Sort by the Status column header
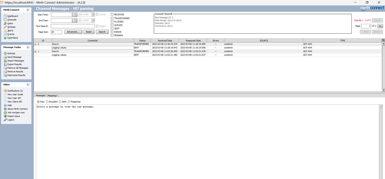385x179 pixels. (x=142, y=41)
